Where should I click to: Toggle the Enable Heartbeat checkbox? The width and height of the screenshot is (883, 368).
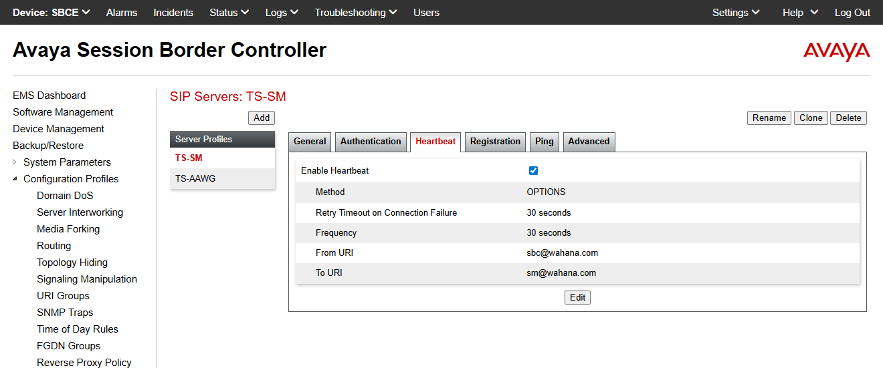pos(533,171)
